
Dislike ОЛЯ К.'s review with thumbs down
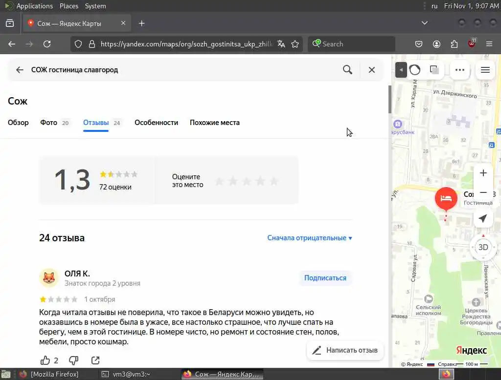pos(74,360)
